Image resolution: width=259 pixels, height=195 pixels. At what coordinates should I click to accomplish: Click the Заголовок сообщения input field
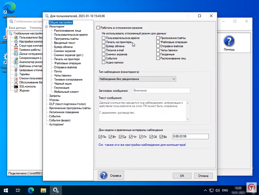click(162, 91)
